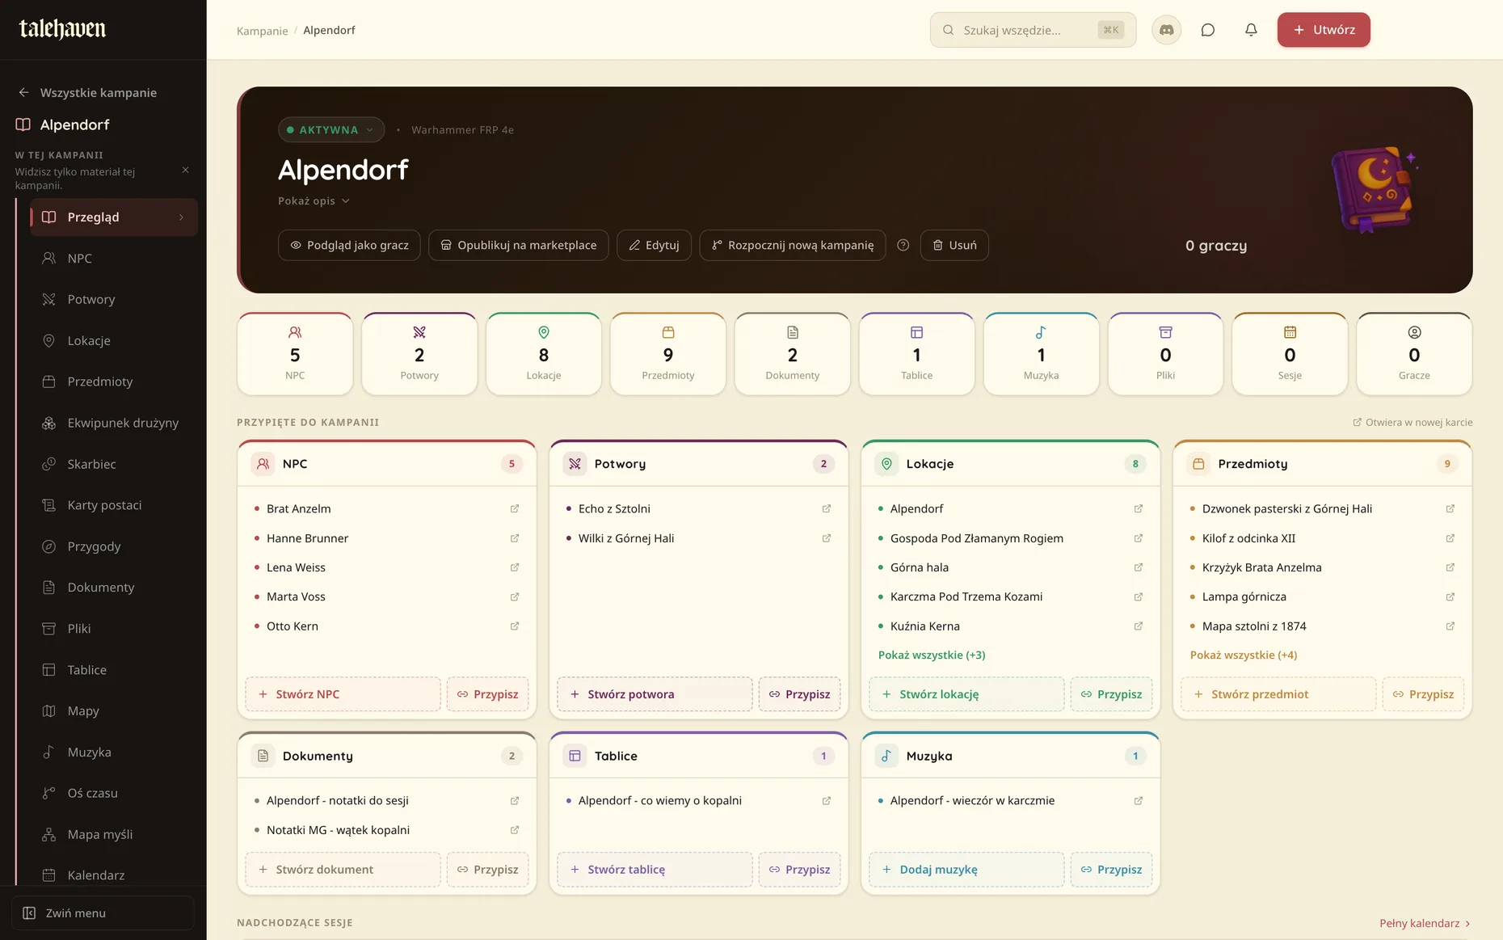Open Echo z Sztolni external link icon
Image resolution: width=1503 pixels, height=940 pixels.
827,508
